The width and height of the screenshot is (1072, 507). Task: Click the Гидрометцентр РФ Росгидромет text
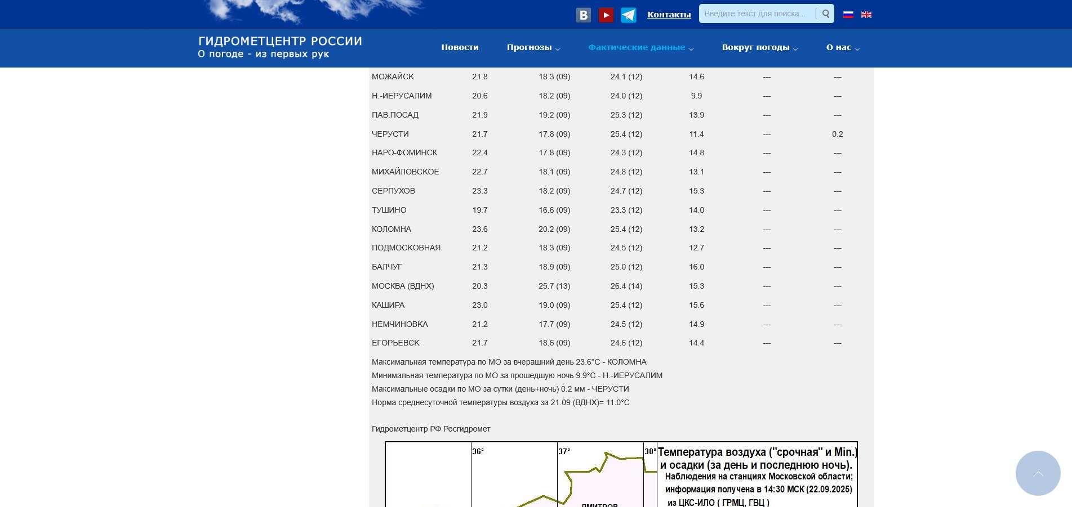[431, 429]
